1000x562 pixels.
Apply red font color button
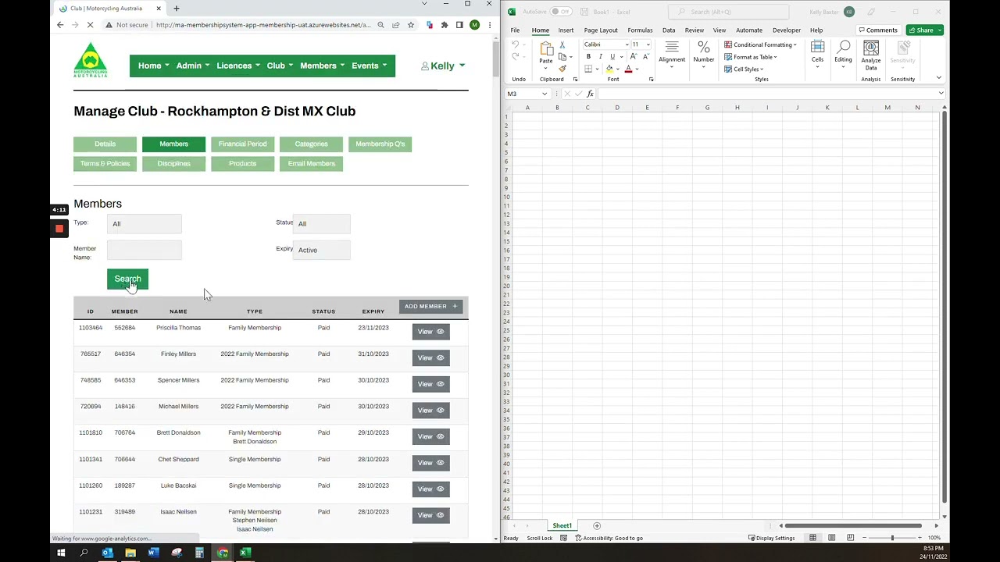(x=628, y=69)
